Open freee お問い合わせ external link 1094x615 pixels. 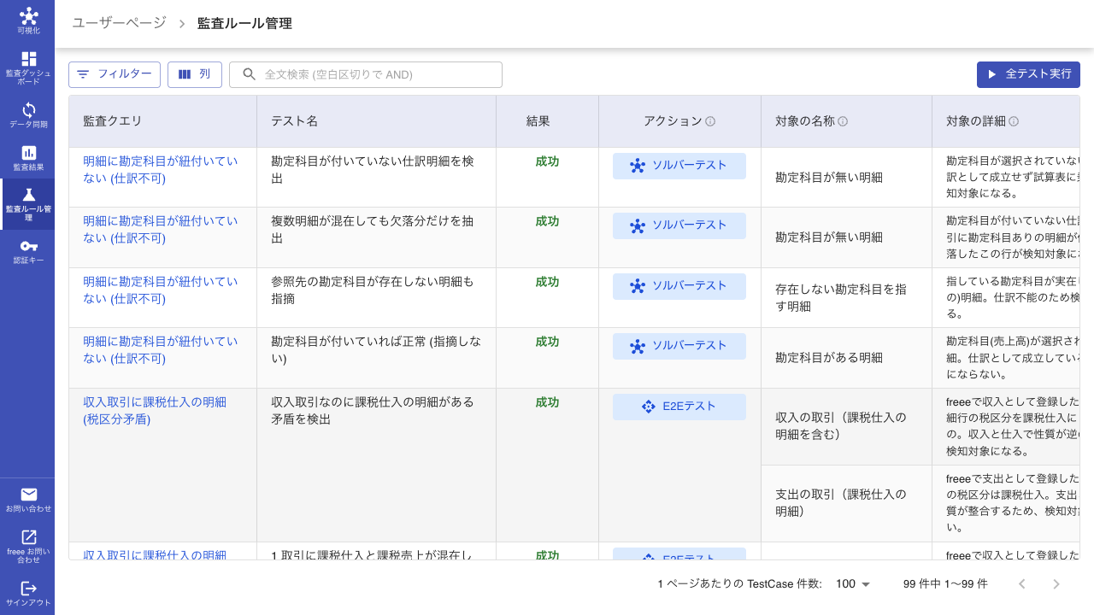[x=27, y=546]
